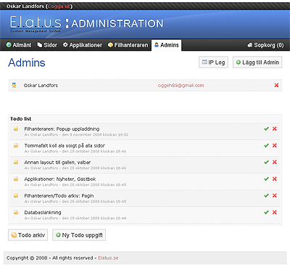Mark 'Tommafält koll' todo as done
This screenshot has width=290, height=268.
pos(267,145)
